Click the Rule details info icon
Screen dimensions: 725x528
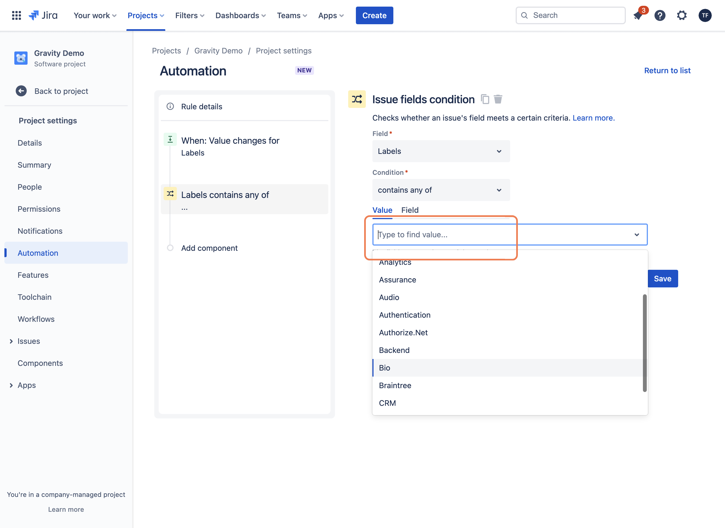point(171,107)
